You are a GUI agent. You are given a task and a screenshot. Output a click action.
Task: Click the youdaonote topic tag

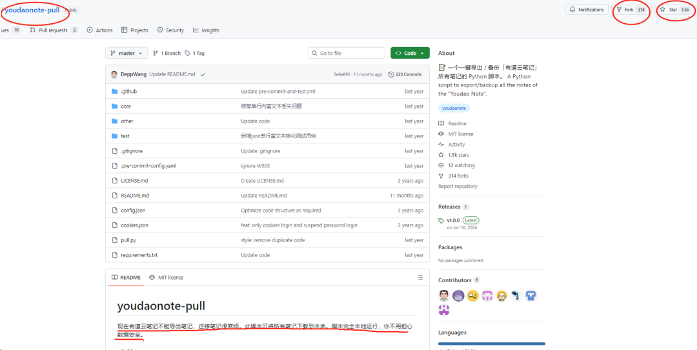[454, 108]
